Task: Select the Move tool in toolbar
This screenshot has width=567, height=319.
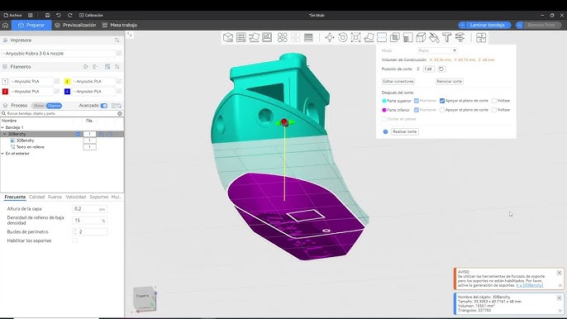Action: (x=330, y=38)
